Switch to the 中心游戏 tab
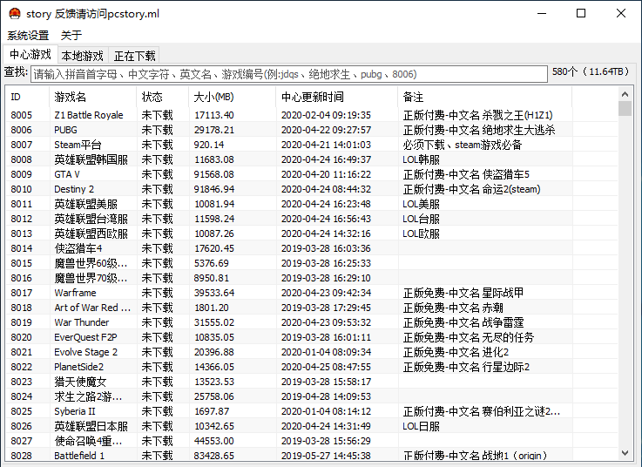Image resolution: width=642 pixels, height=467 pixels. pos(30,54)
